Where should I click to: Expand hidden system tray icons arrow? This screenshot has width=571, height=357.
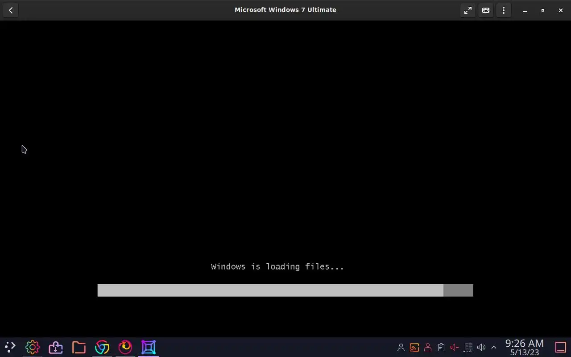pos(494,347)
